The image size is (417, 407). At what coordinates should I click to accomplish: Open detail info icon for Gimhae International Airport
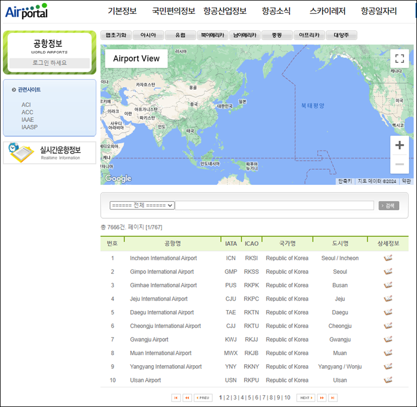pyautogui.click(x=388, y=285)
